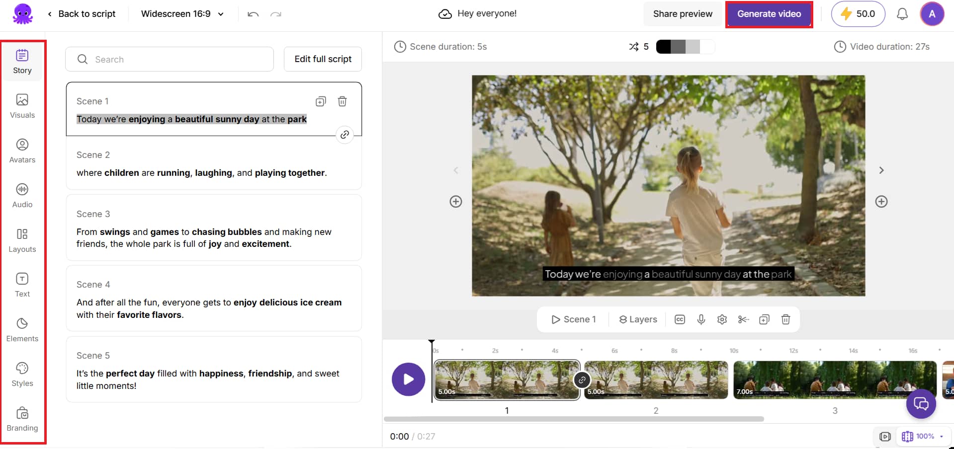
Task: Click the Generate video button
Action: click(769, 14)
